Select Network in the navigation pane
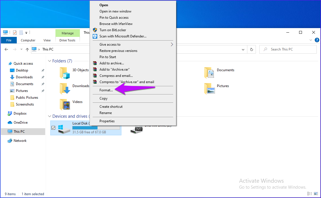This screenshot has height=198, width=321. pyautogui.click(x=20, y=141)
